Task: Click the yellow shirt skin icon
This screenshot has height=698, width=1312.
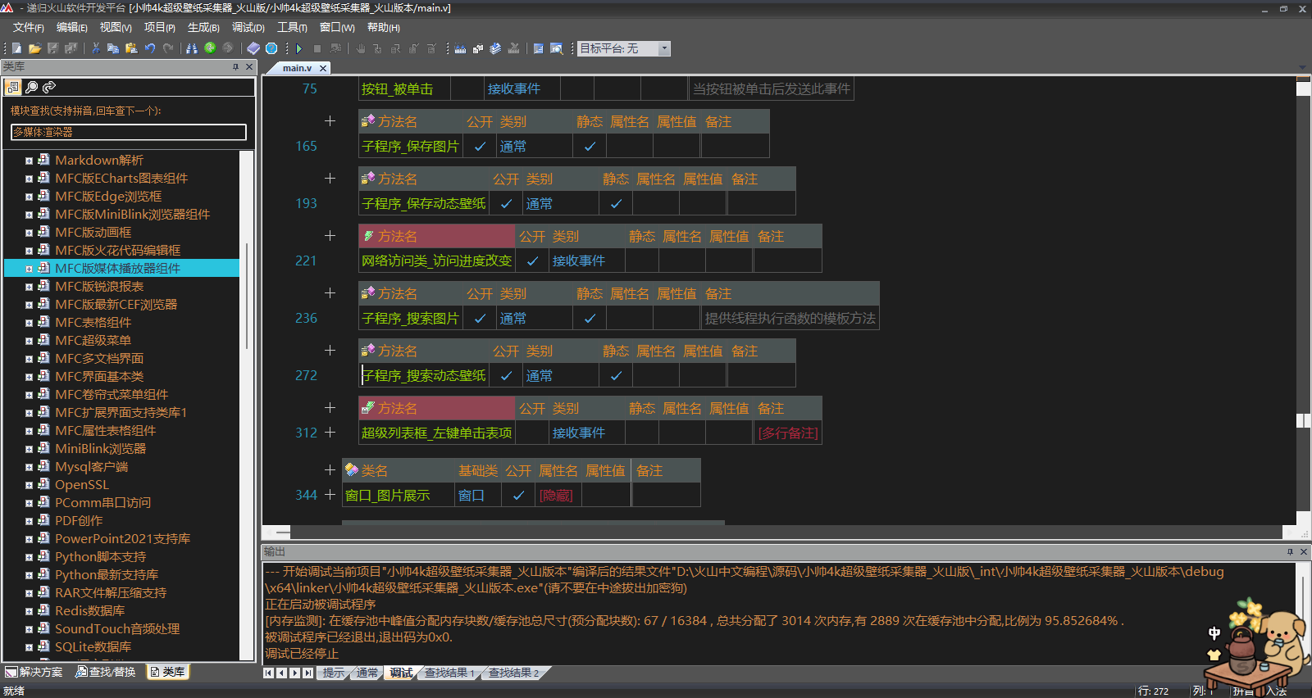Action: [1214, 655]
